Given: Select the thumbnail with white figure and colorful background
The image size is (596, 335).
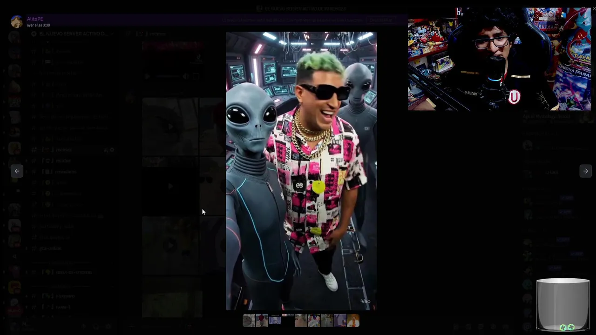Looking at the screenshot, I should click(314, 321).
